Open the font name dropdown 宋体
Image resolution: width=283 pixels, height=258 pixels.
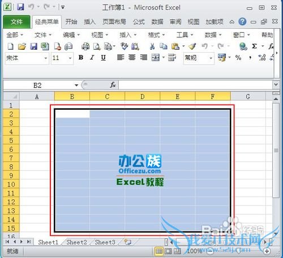[45, 58]
